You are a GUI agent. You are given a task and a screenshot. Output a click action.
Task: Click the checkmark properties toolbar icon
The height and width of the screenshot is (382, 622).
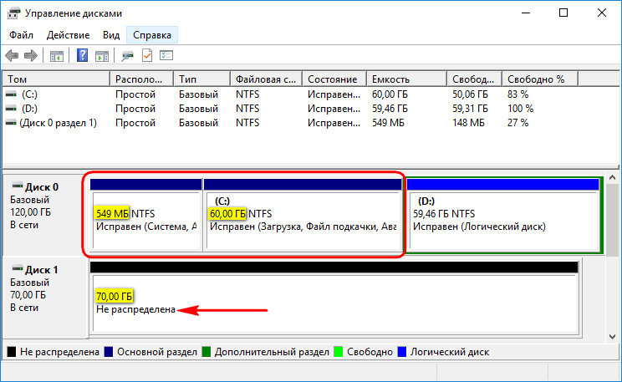click(147, 55)
